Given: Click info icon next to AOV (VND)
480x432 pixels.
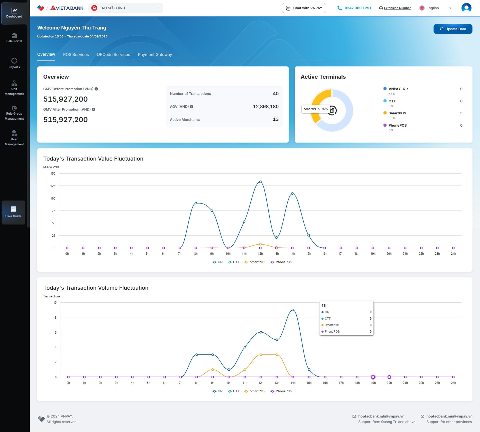Looking at the screenshot, I should pyautogui.click(x=191, y=107).
